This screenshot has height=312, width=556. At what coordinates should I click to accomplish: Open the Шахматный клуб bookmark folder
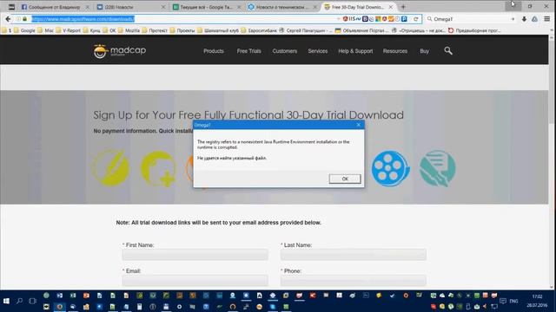coord(218,31)
